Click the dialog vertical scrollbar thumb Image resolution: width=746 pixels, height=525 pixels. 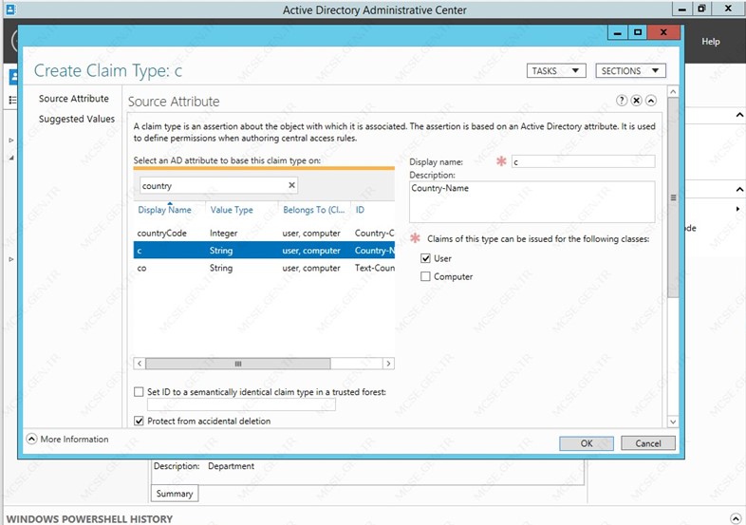673,197
